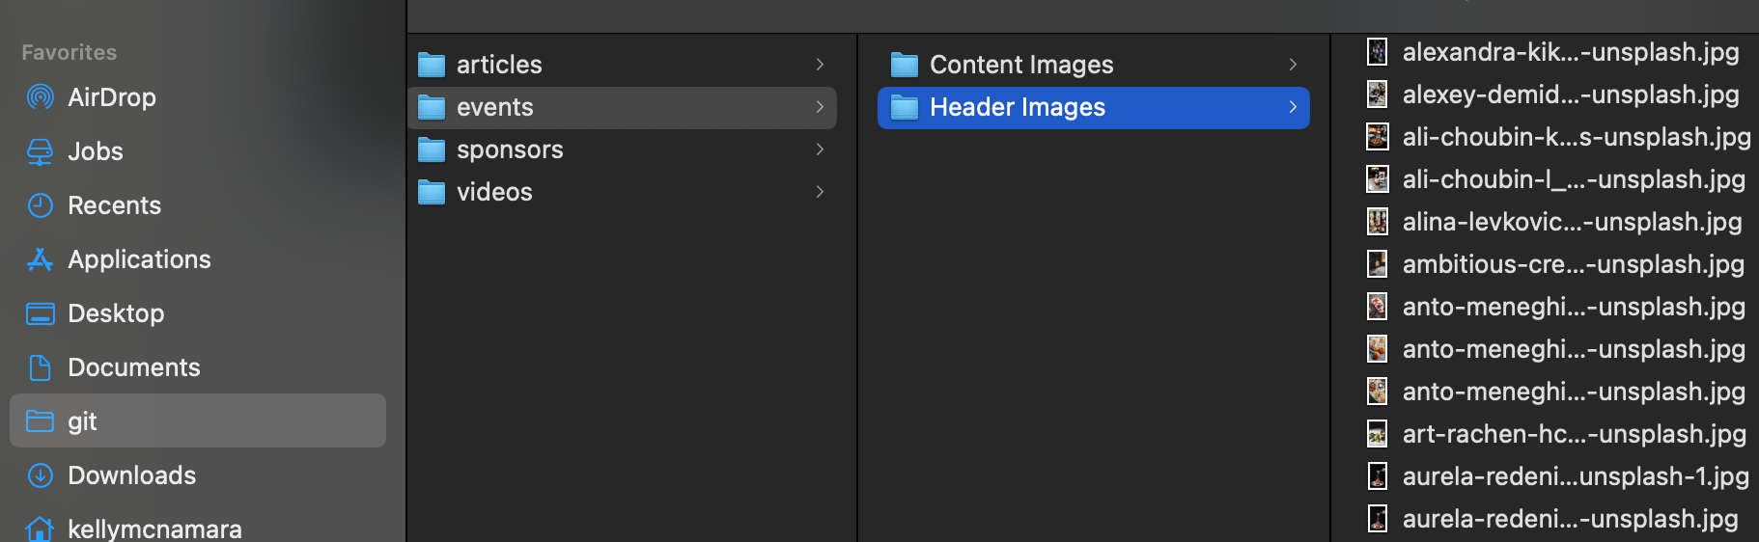Expand the sponsors folder chevron
Image resolution: width=1759 pixels, height=542 pixels.
click(x=820, y=149)
